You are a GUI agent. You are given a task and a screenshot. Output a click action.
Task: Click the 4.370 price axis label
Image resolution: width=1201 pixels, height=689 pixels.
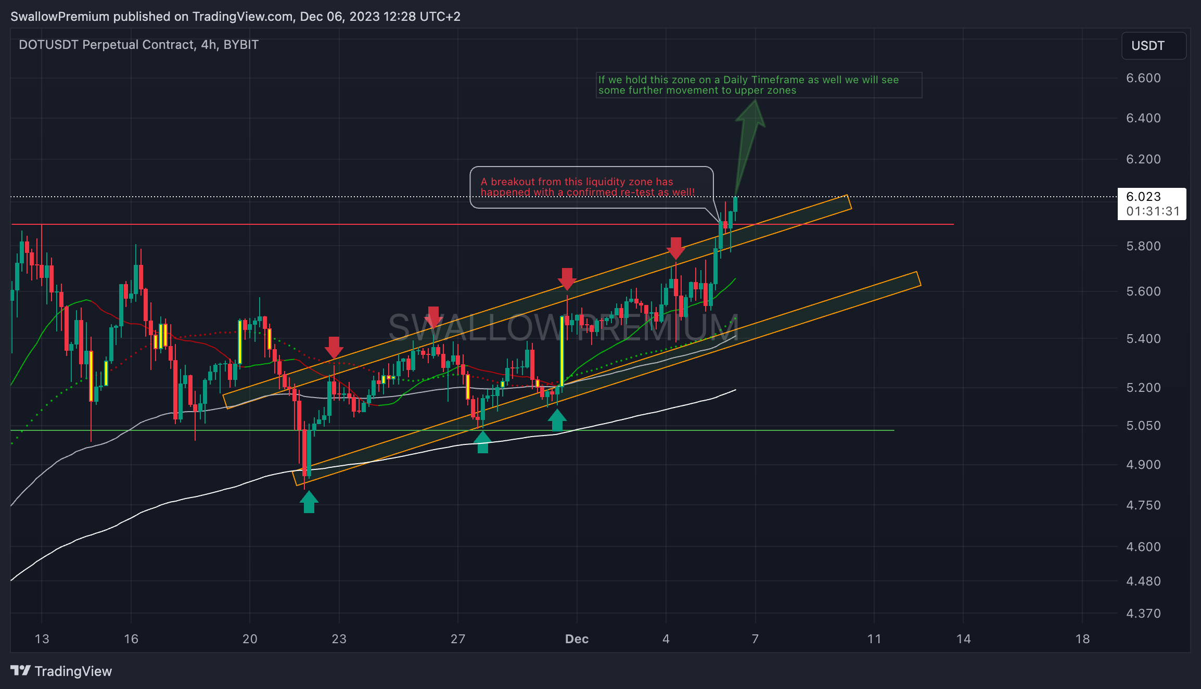coord(1143,614)
